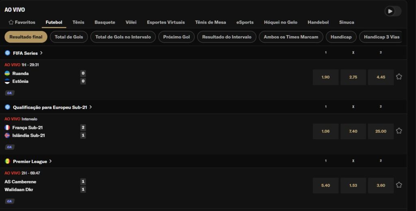Select the Resultado do Intervalo filter
Viewport: 416px width, 211px height.
click(227, 37)
